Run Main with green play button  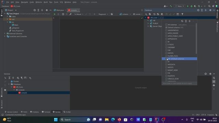(x=188, y=6)
